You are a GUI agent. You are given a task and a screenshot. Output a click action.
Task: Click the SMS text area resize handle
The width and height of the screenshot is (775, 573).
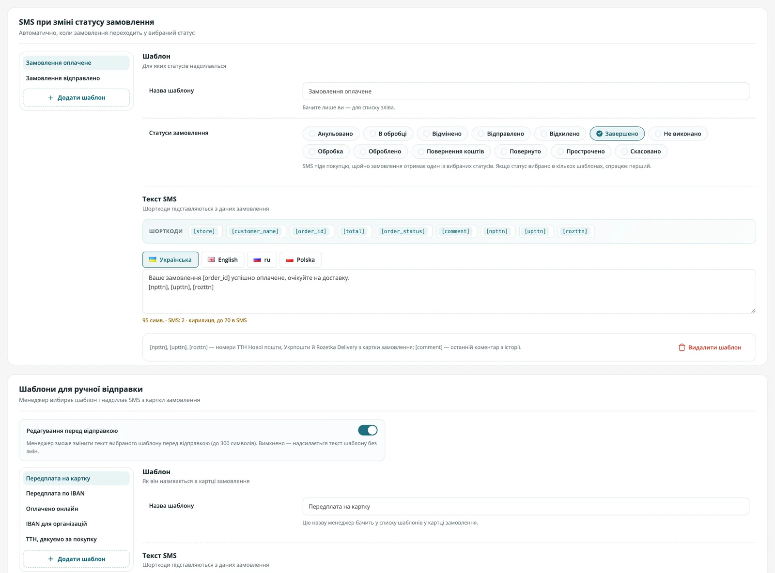[753, 311]
